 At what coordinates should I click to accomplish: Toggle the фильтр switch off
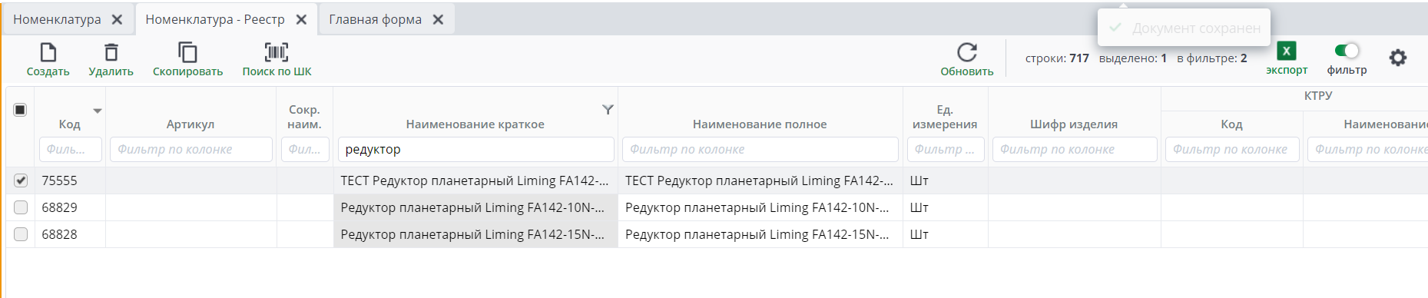1347,51
